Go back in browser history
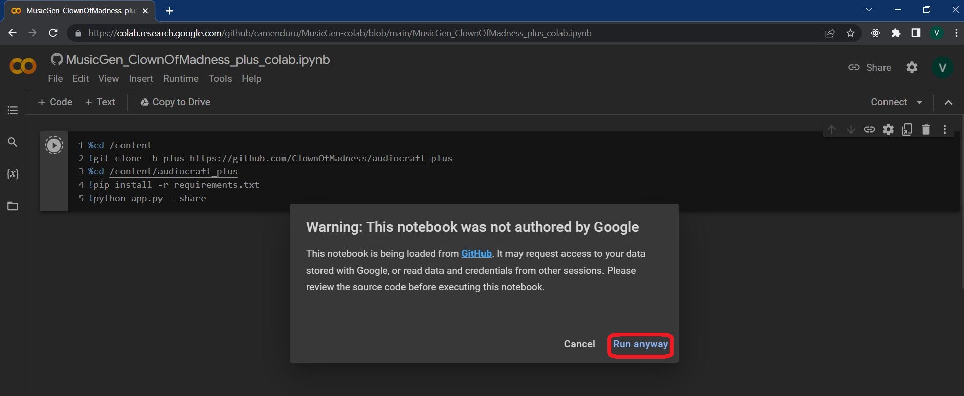964x396 pixels. pyautogui.click(x=13, y=33)
